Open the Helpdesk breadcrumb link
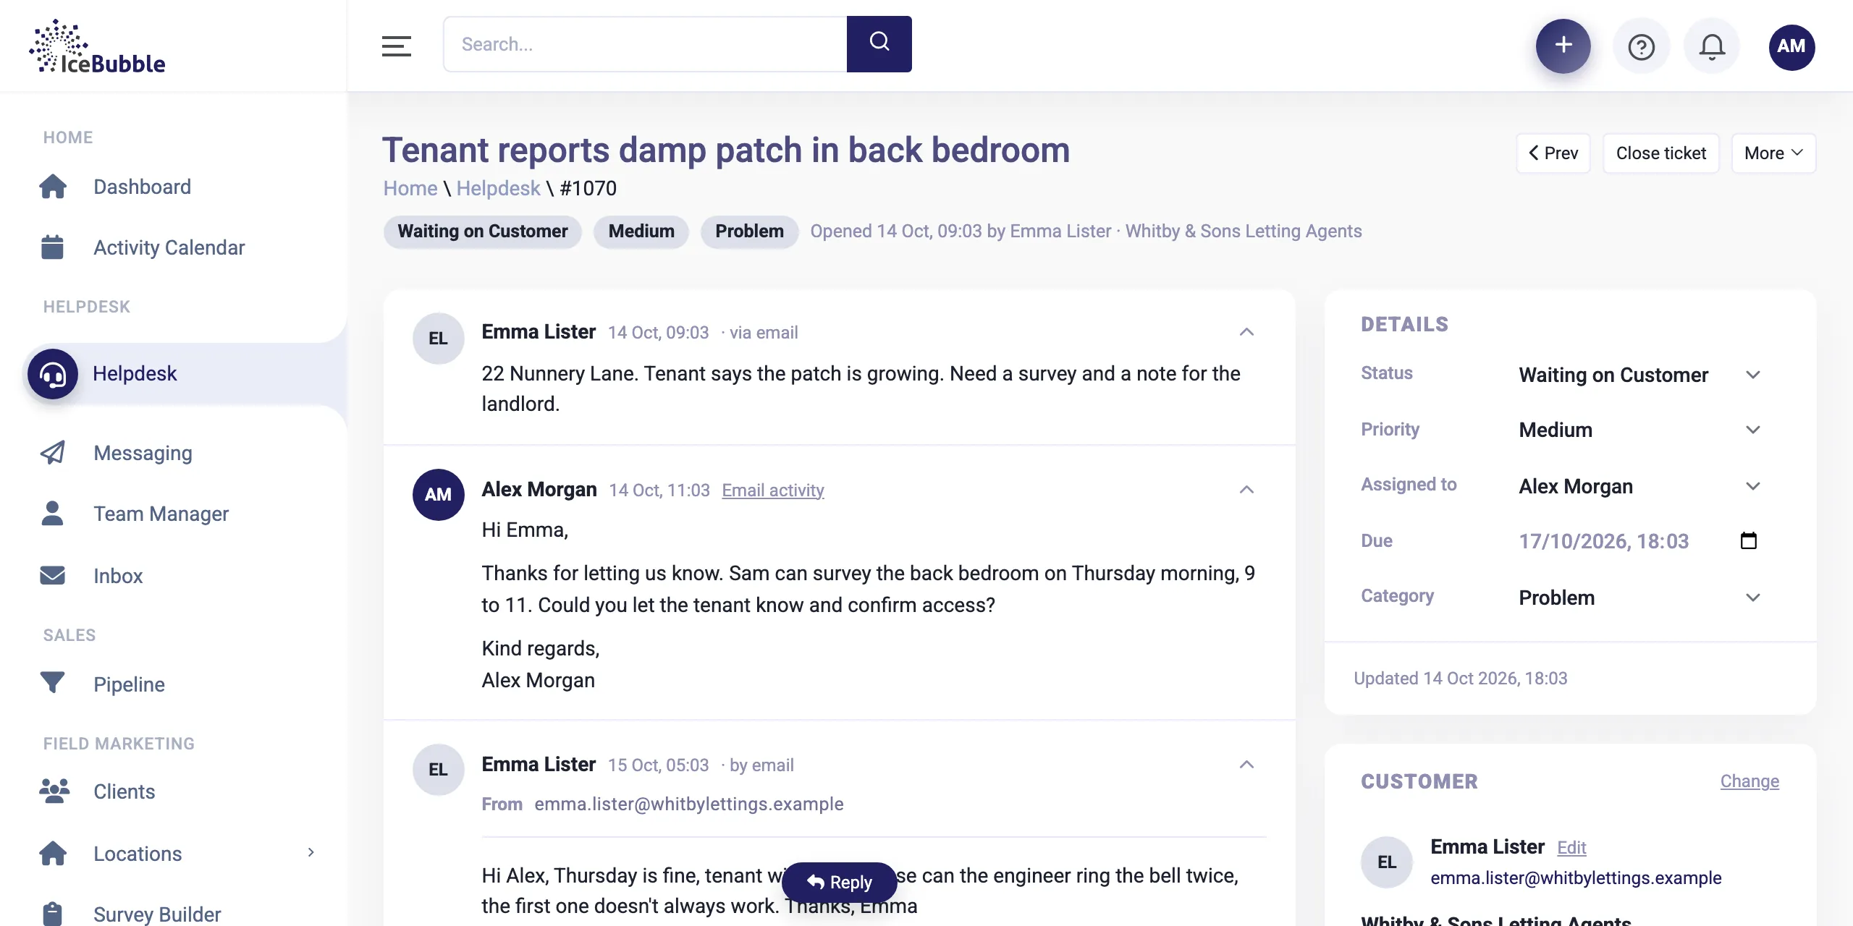The image size is (1853, 926). [x=498, y=188]
